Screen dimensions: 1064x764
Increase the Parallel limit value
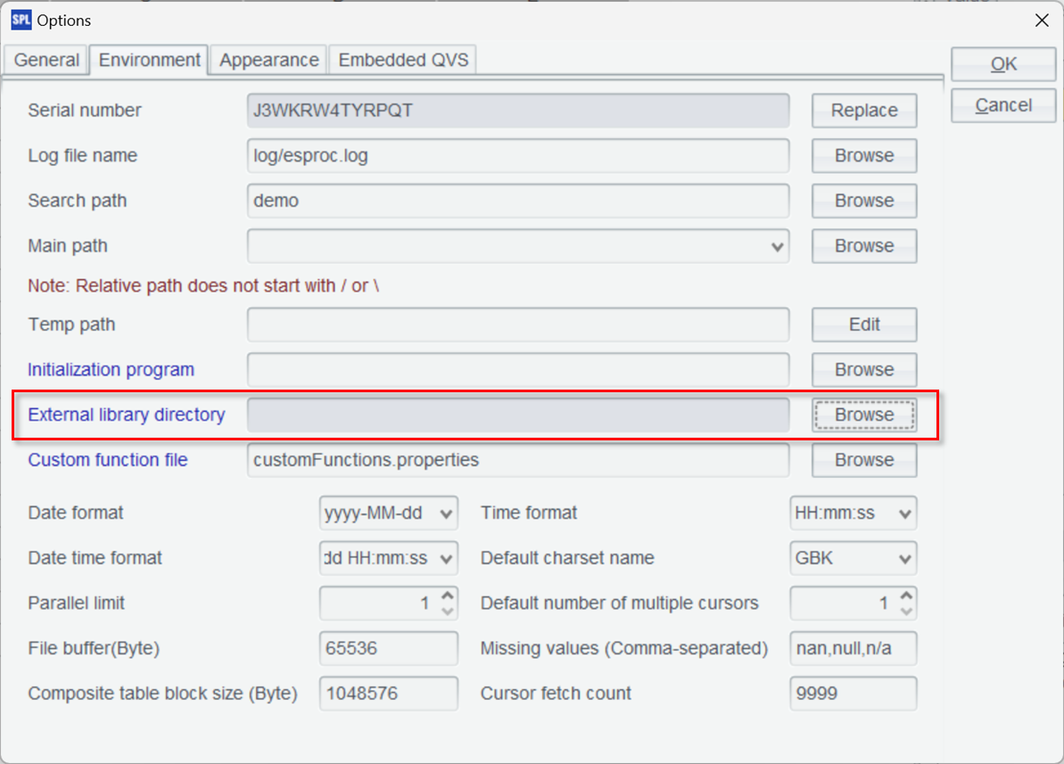pos(448,596)
